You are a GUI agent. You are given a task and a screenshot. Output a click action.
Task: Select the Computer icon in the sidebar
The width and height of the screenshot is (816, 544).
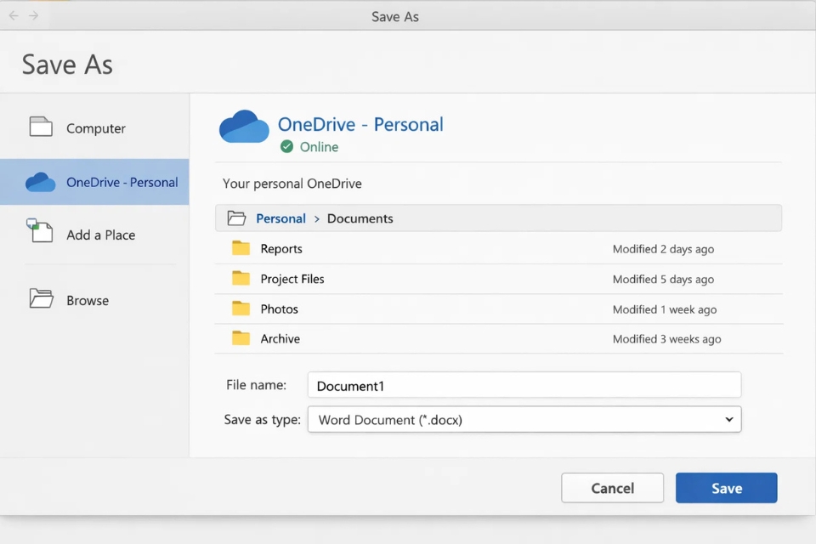click(x=41, y=124)
